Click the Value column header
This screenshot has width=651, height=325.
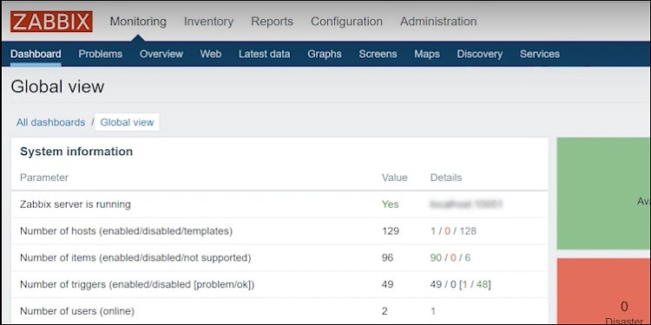click(394, 178)
